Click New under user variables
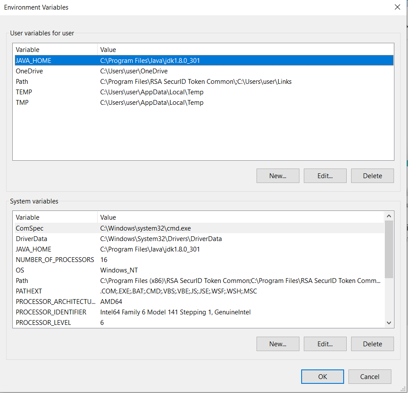Screen dimensions: 408x393 pyautogui.click(x=278, y=176)
